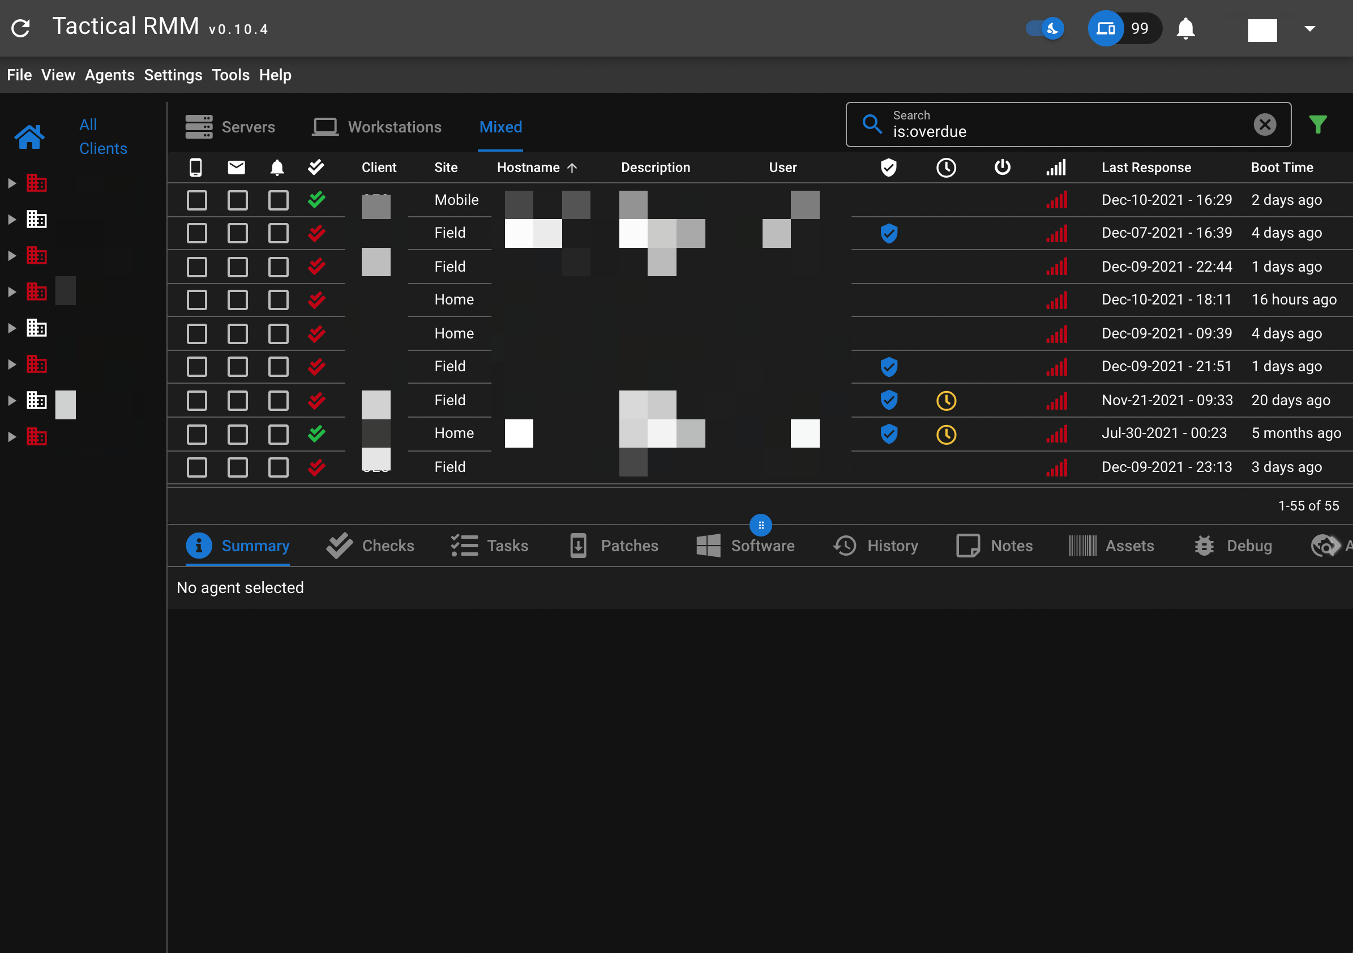
Task: Expand the last client tree node
Action: 12,436
